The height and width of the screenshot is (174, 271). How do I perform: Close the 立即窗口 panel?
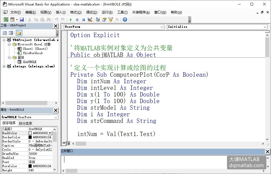click(267, 151)
